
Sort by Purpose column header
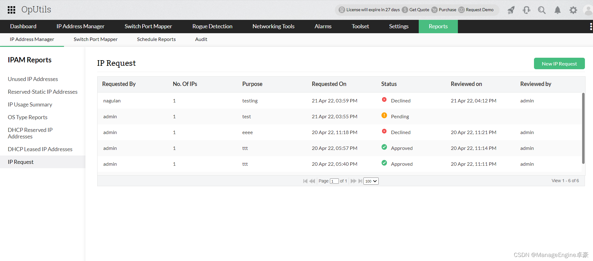click(252, 84)
